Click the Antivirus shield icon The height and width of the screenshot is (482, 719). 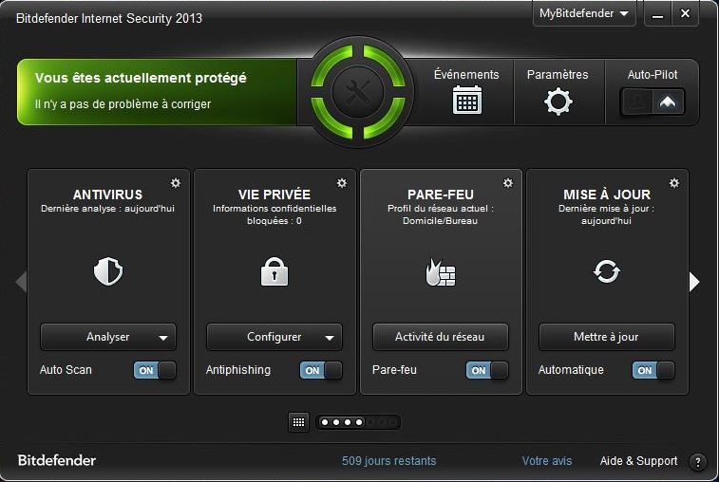point(108,271)
